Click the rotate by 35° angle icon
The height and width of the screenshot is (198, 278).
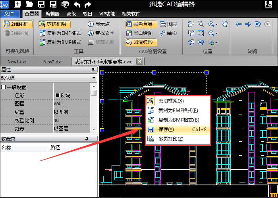pyautogui.click(x=191, y=42)
